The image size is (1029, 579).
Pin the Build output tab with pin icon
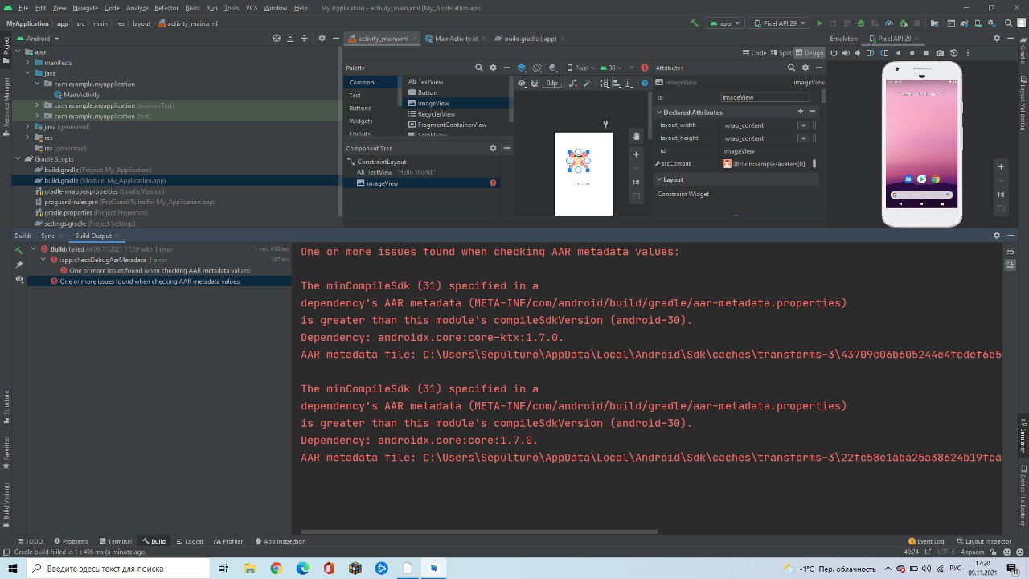click(19, 264)
